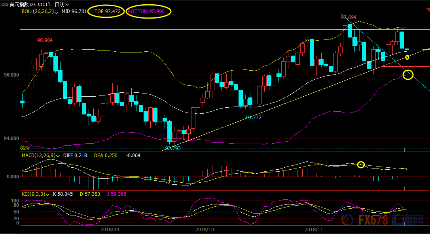This screenshot has height=234, width=430.
Task: Click the small yellow oval on trendline
Action: (407, 58)
